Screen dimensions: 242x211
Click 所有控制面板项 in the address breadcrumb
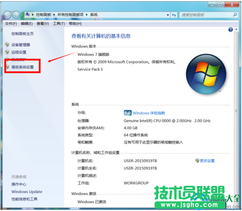point(71,15)
